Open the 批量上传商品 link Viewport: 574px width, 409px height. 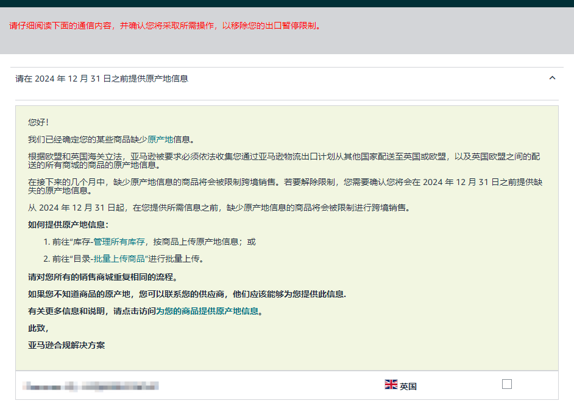(119, 259)
